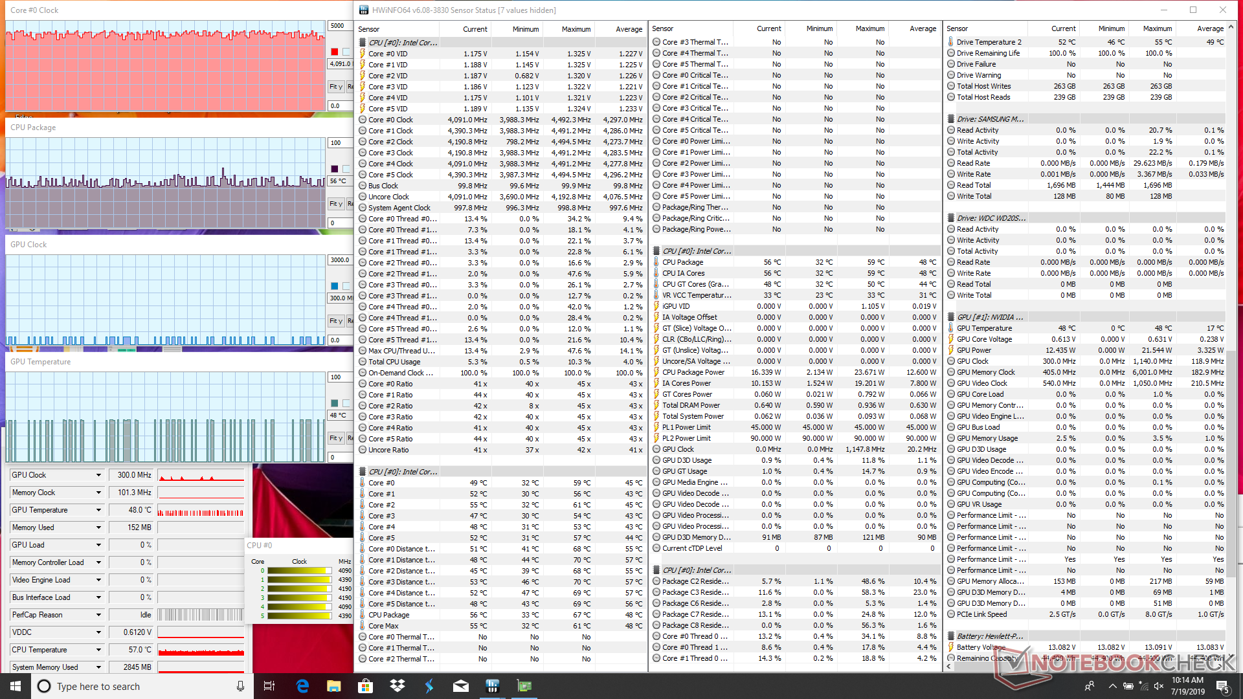Open GPU-Z taskbar icon

click(x=524, y=686)
